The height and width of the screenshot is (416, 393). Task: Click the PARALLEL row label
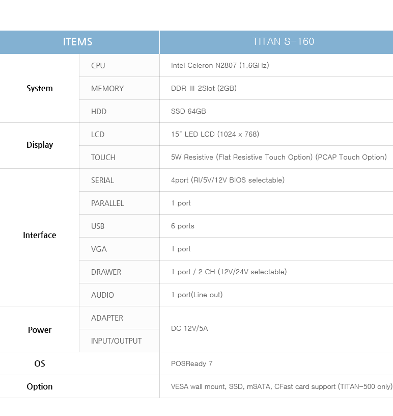click(107, 203)
